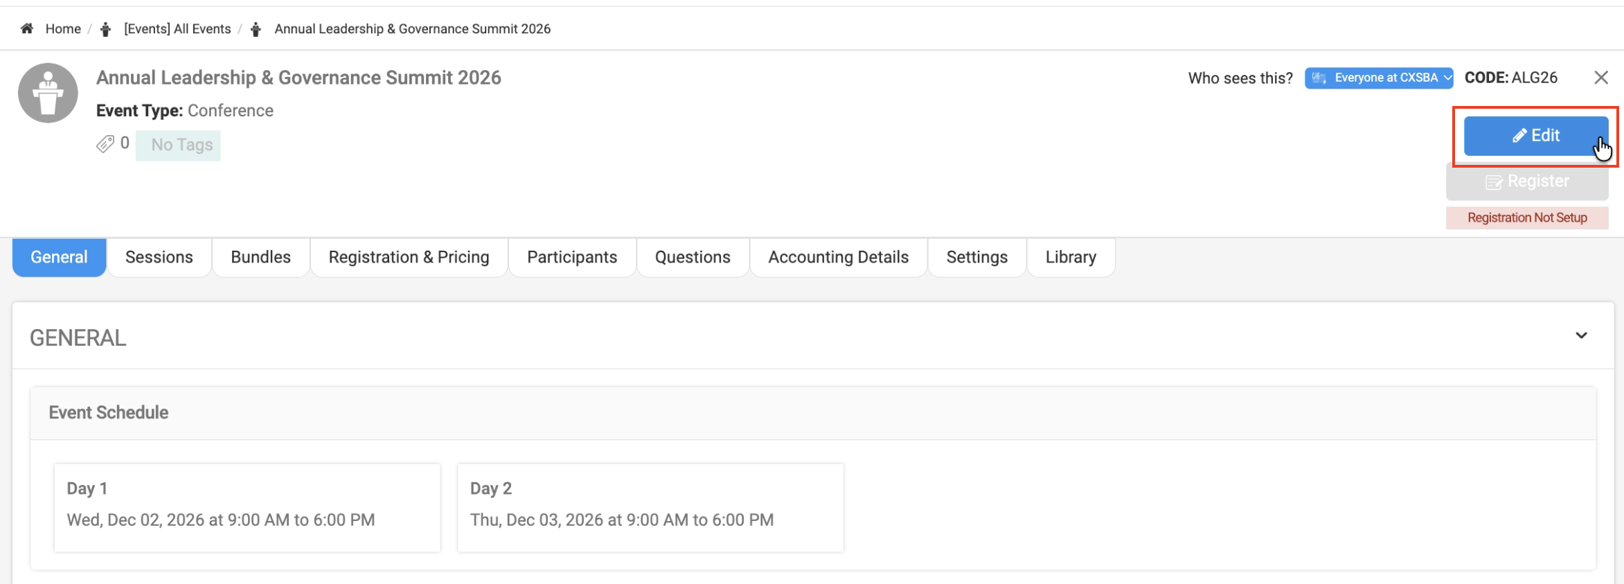Click event icon before summit breadcrumb
Viewport: 1624px width, 584px height.
(x=256, y=29)
